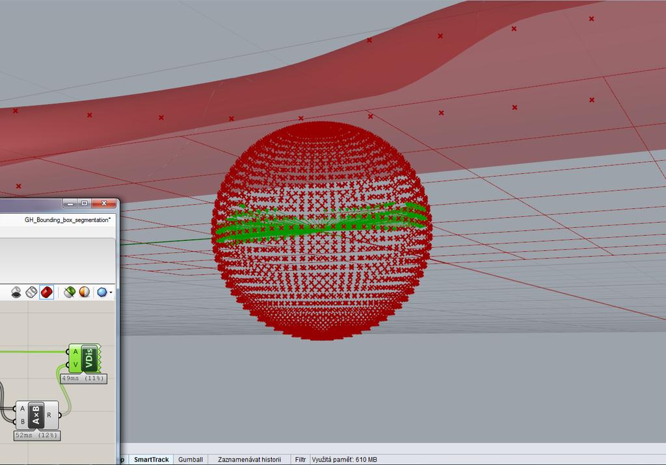
Task: Click the blue preview mesh quality icon
Action: pos(102,292)
